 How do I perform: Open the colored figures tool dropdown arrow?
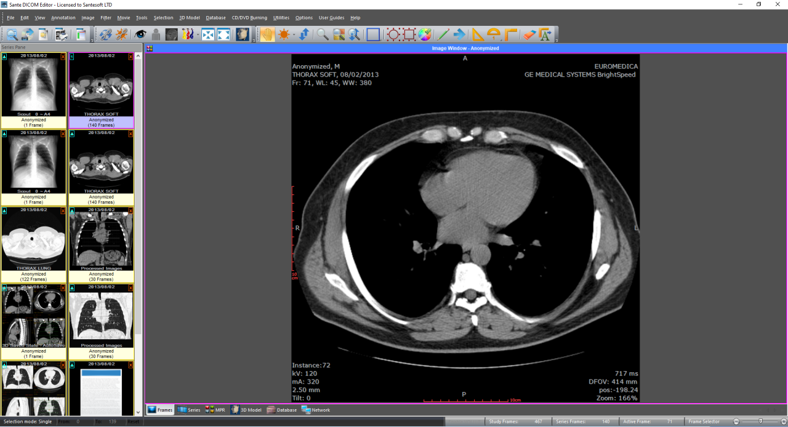coord(198,34)
